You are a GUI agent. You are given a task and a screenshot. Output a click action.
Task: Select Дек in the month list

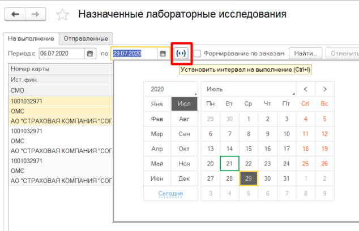click(184, 178)
